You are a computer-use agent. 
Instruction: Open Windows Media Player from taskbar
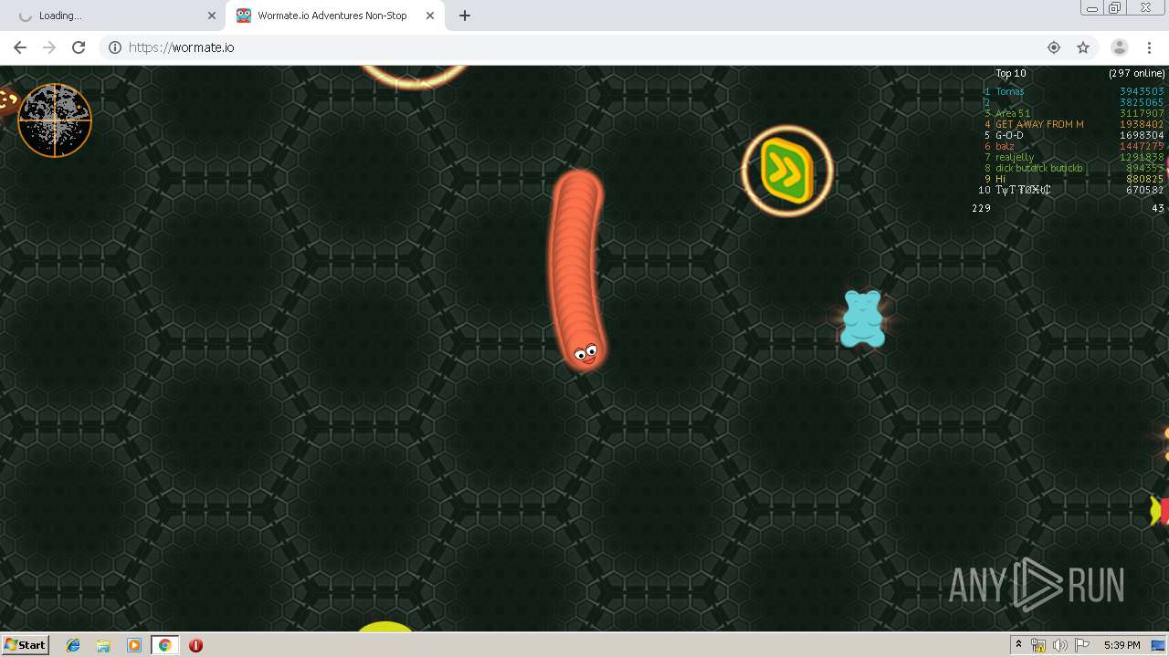pyautogui.click(x=134, y=645)
